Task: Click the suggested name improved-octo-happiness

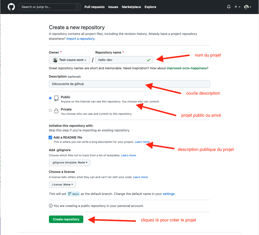Action: 187,68
